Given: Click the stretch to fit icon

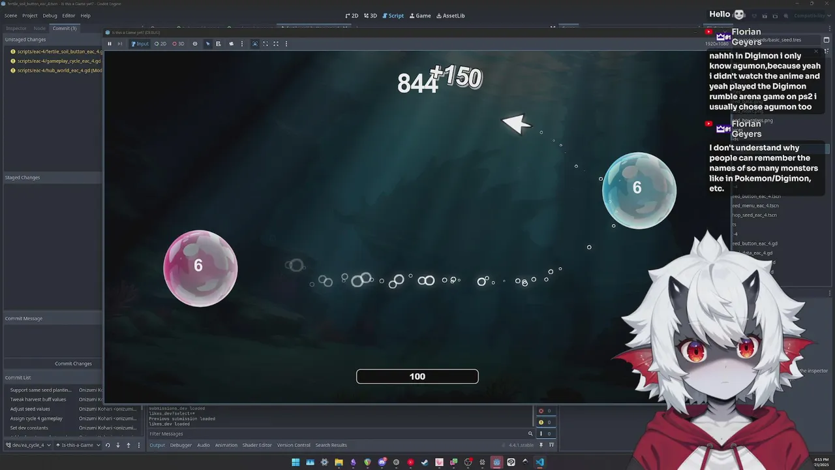Looking at the screenshot, I should point(276,44).
